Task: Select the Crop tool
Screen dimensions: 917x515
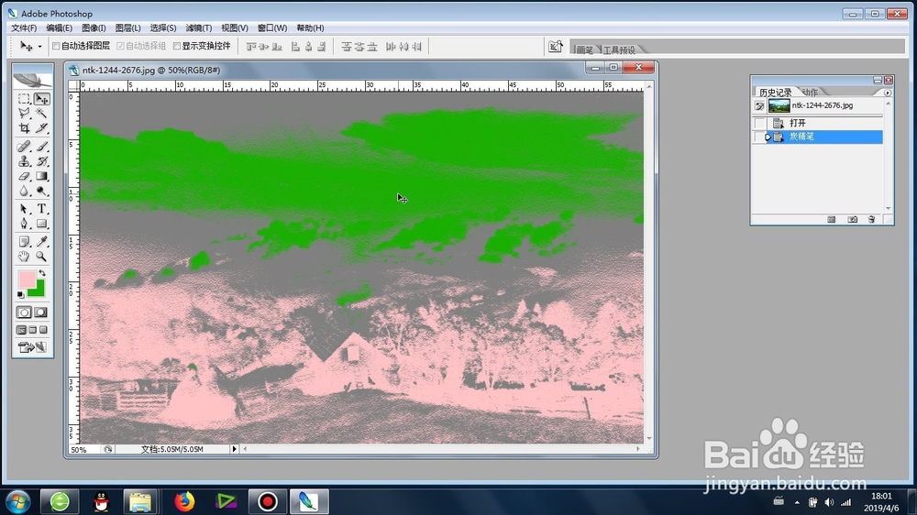Action: coord(24,128)
